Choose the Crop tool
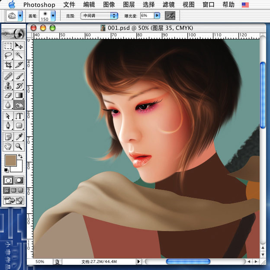270x270 pixels. [x=8, y=65]
